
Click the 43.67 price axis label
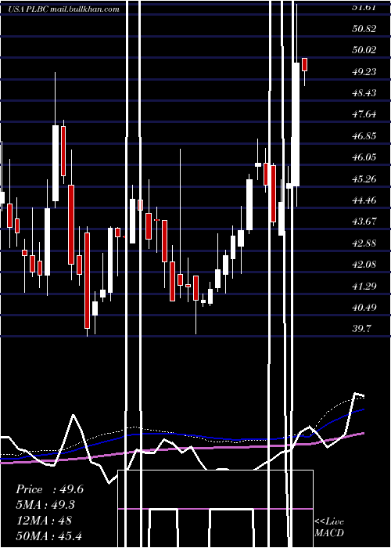[x=364, y=222]
